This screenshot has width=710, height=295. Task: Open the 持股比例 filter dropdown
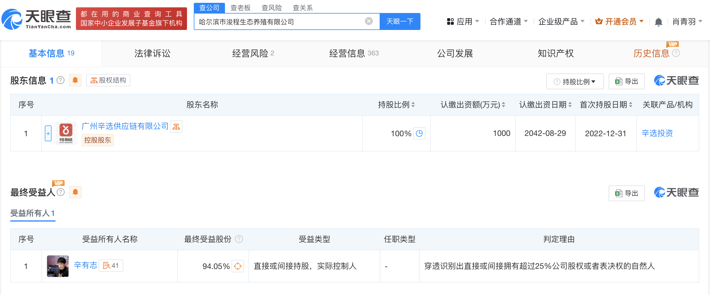point(575,82)
